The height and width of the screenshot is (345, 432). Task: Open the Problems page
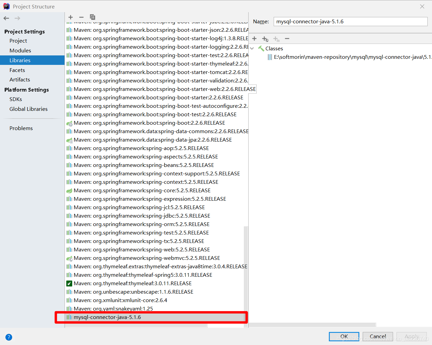click(x=21, y=128)
